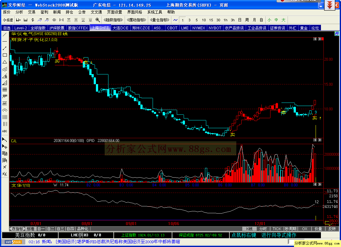Click the expand horizontal arrows icon
This screenshot has height=247, width=341.
(54, 20)
